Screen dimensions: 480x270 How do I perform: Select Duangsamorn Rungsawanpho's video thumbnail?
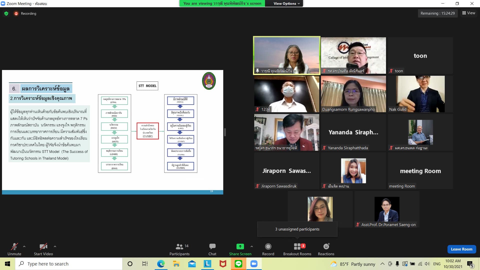tap(353, 94)
